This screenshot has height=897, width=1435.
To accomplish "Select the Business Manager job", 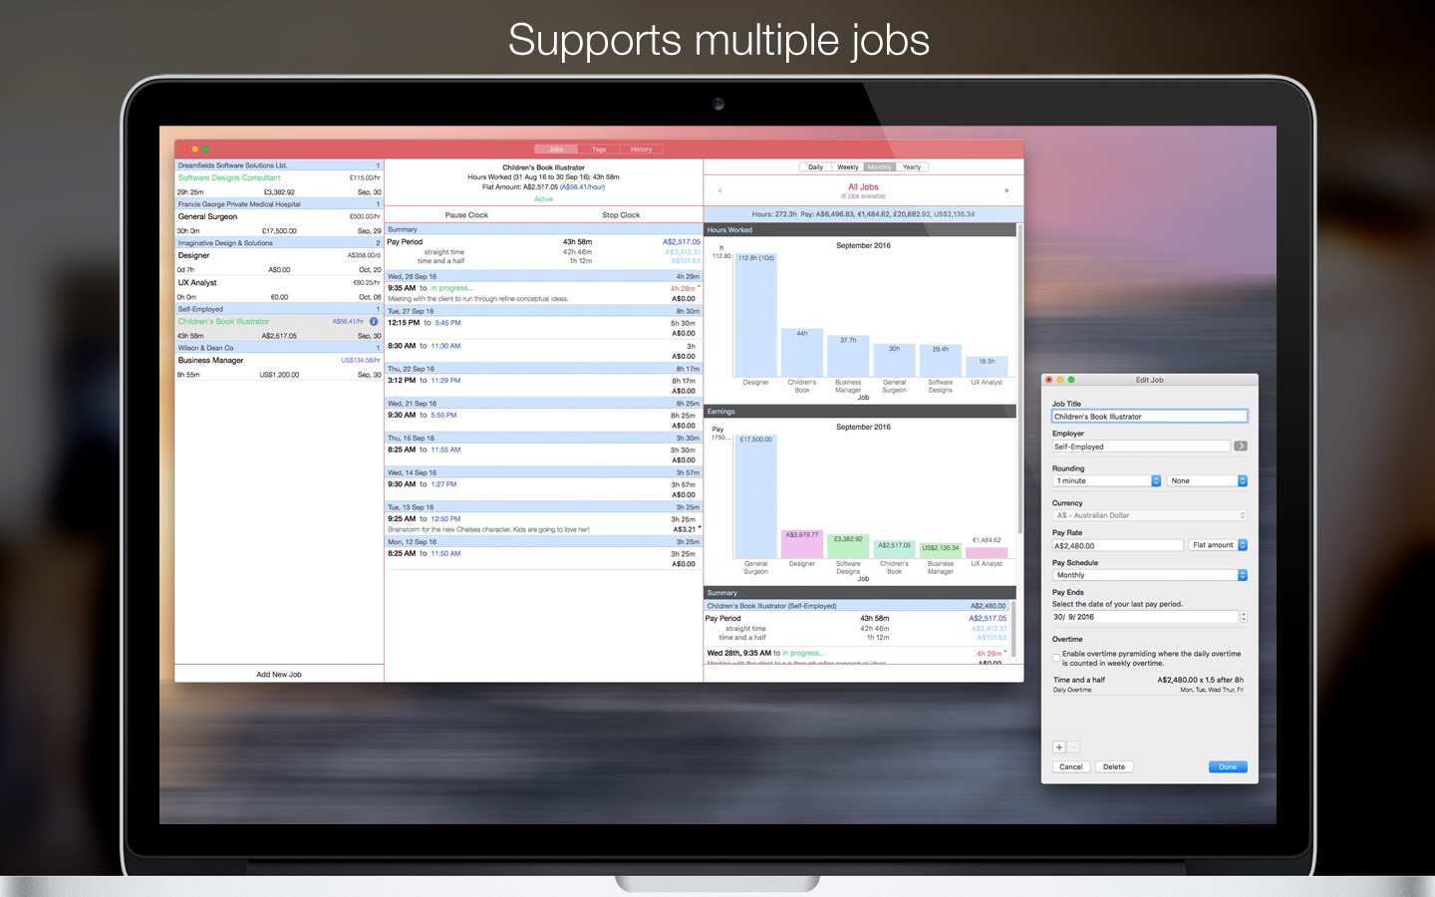I will [279, 367].
